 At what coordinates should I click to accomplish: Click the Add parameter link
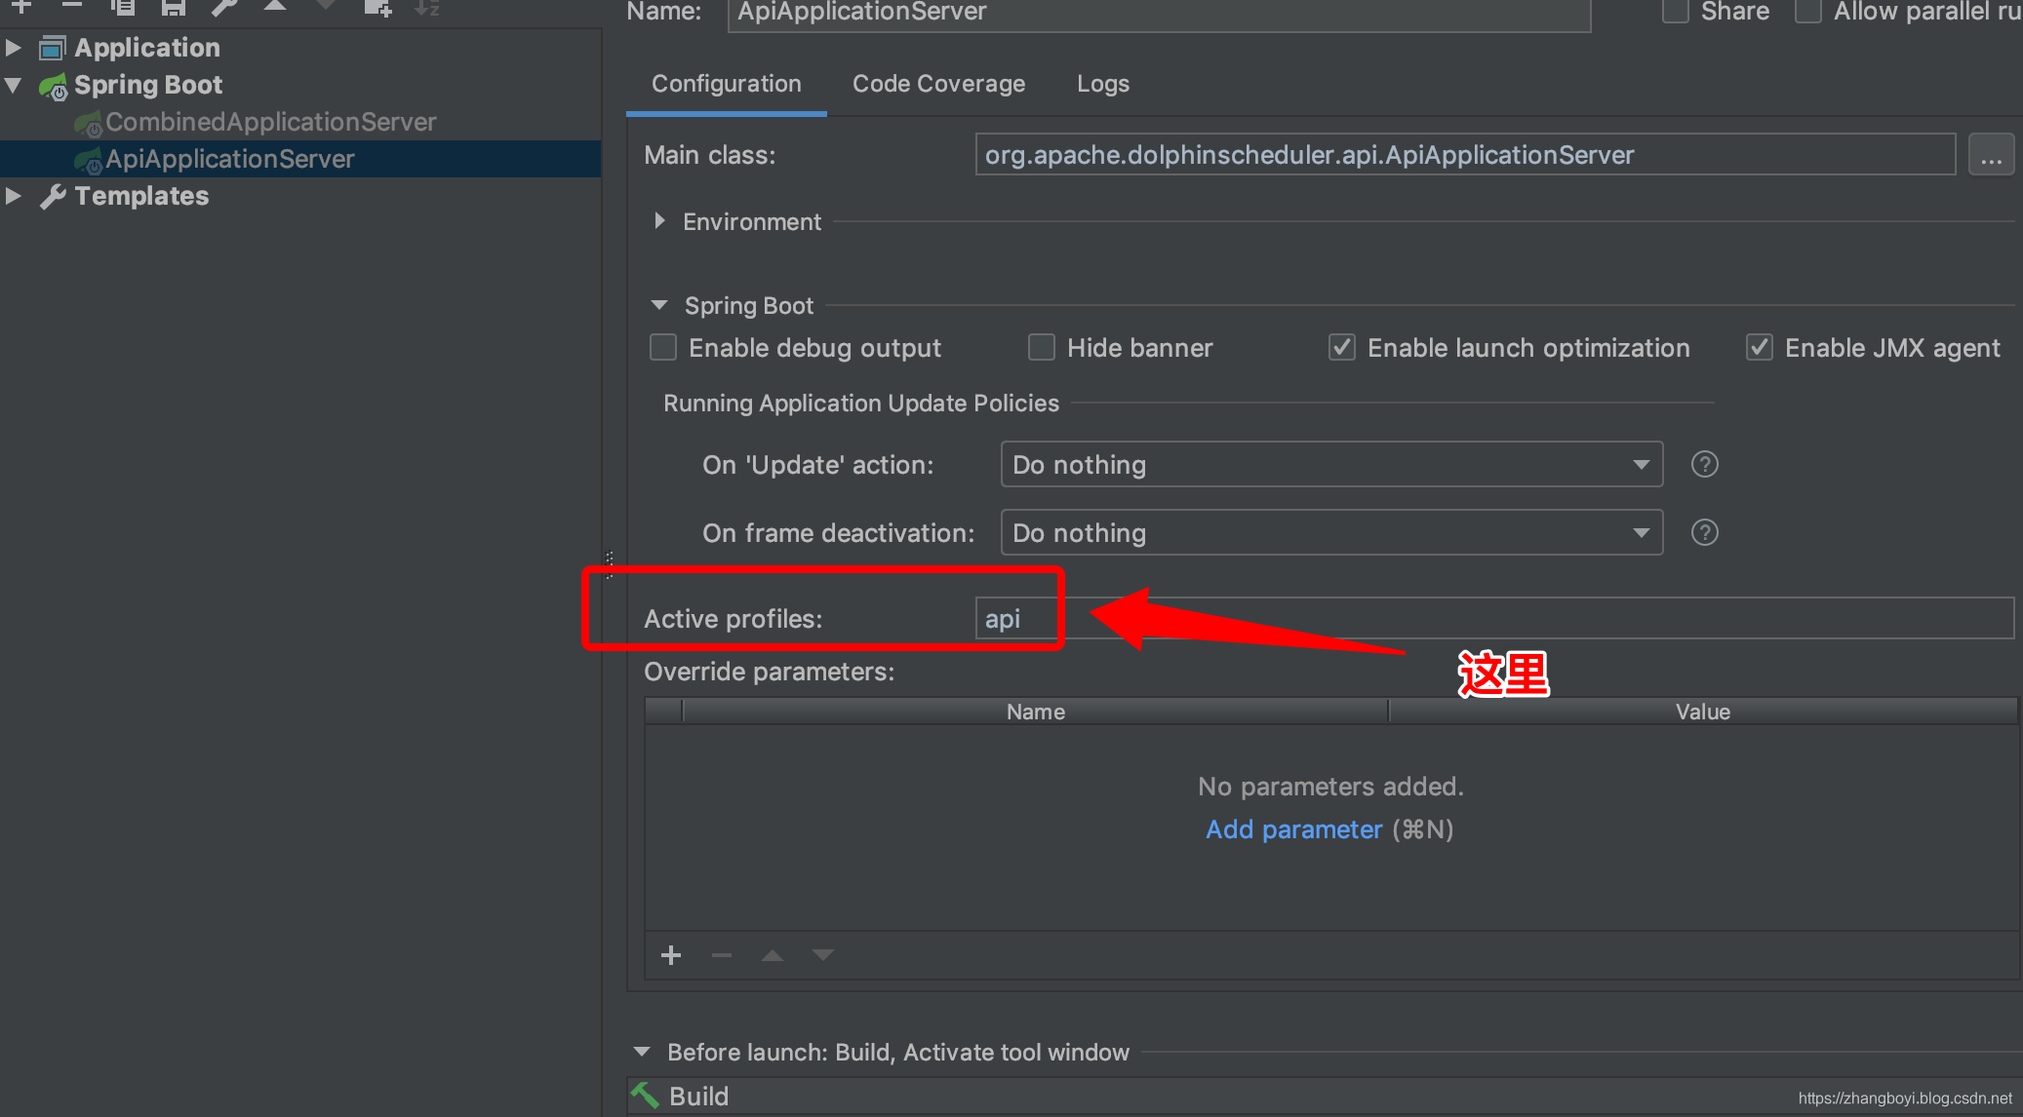(1293, 829)
